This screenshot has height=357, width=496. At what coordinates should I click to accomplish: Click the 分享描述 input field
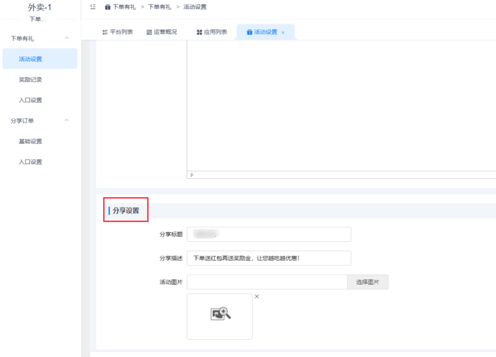tap(269, 258)
